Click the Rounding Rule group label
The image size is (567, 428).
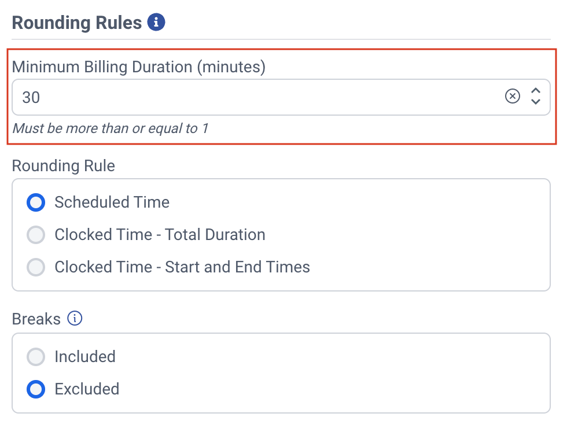[x=64, y=166]
